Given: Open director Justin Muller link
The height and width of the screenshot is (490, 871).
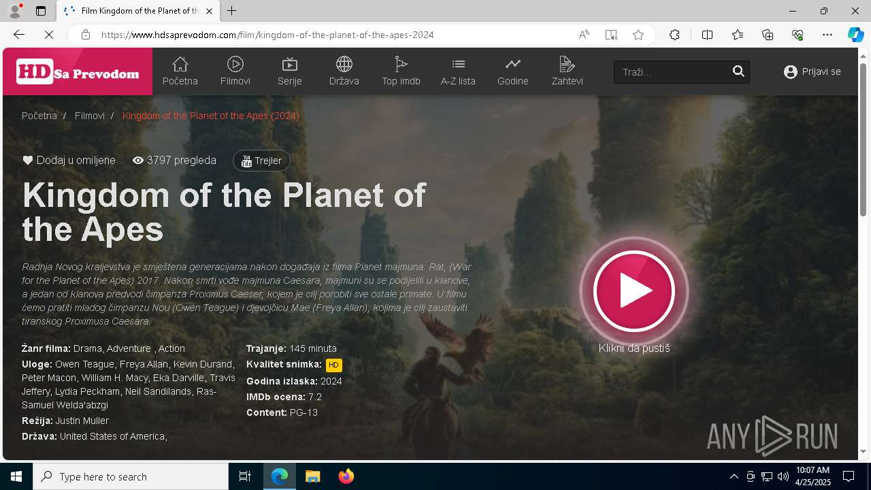Looking at the screenshot, I should tap(82, 421).
